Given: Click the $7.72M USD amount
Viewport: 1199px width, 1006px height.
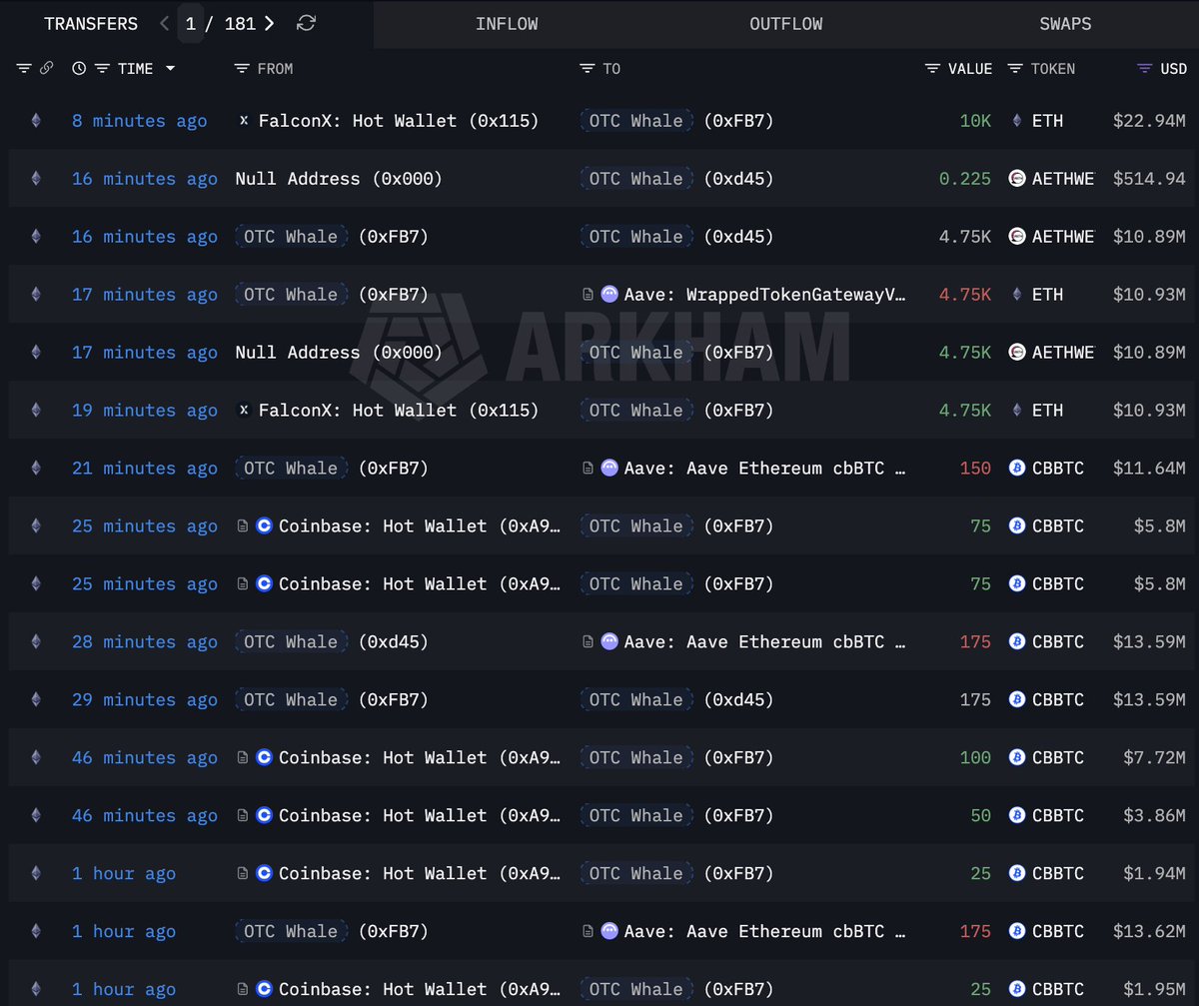Looking at the screenshot, I should tap(1154, 758).
